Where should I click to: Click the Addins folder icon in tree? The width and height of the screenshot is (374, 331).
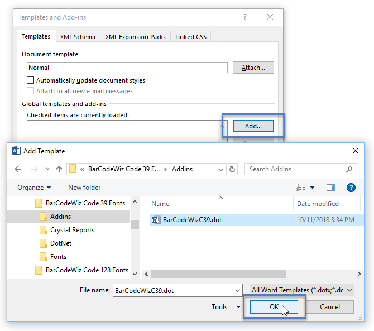pos(43,217)
